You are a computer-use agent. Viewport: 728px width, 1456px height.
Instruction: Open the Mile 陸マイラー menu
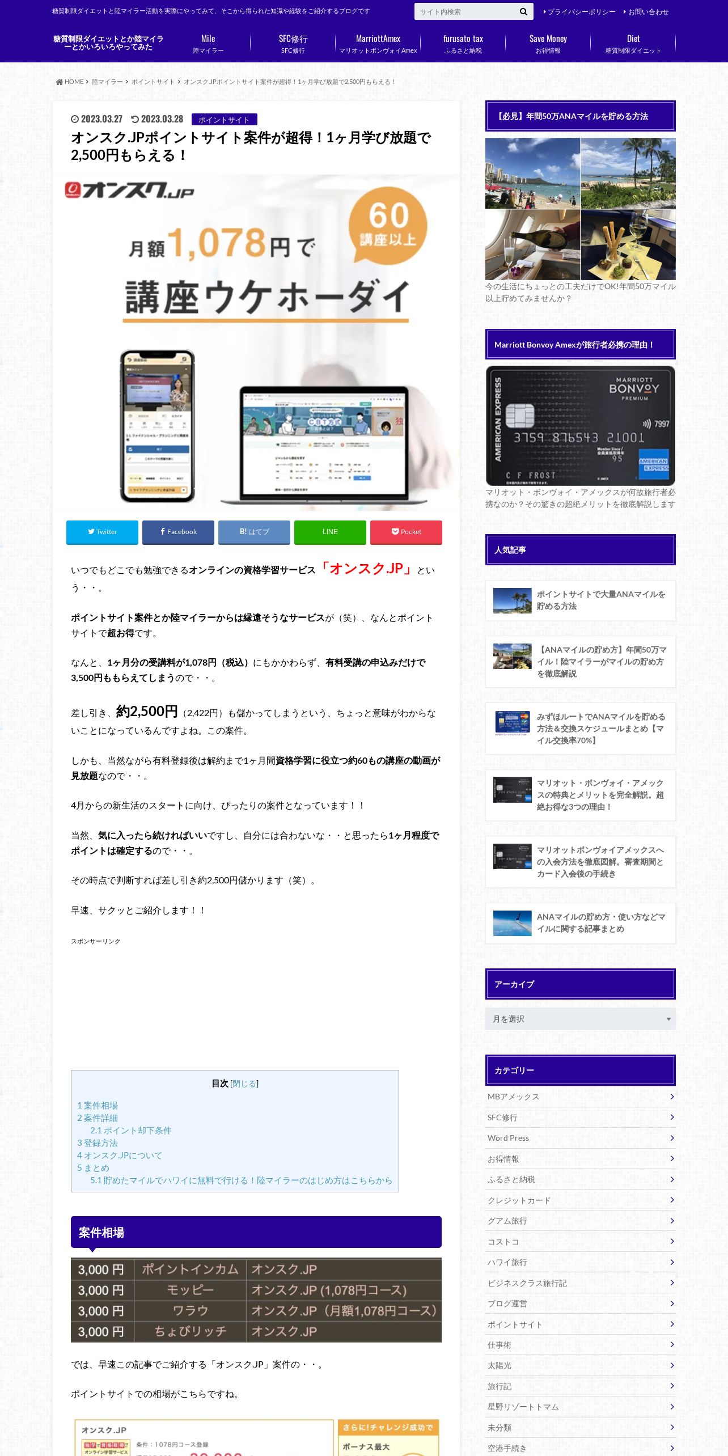pos(208,44)
